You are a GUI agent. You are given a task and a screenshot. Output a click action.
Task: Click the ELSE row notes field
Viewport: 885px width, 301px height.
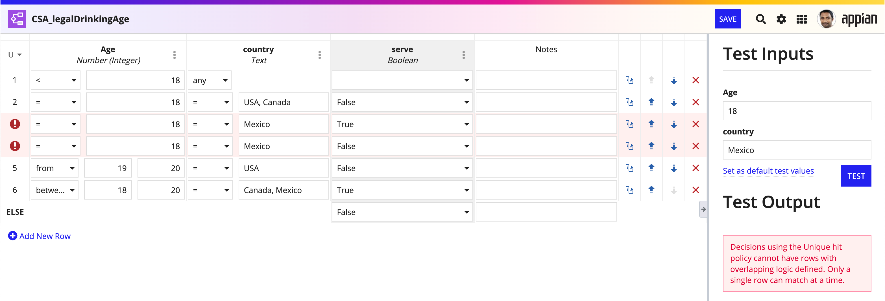546,212
